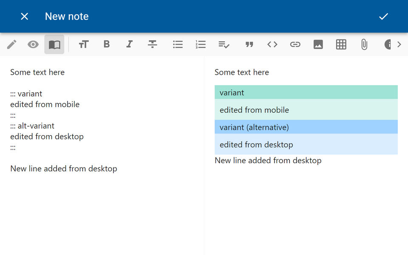Viewport: 408px width, 255px height.
Task: Discard the new note with X
Action: [25, 16]
